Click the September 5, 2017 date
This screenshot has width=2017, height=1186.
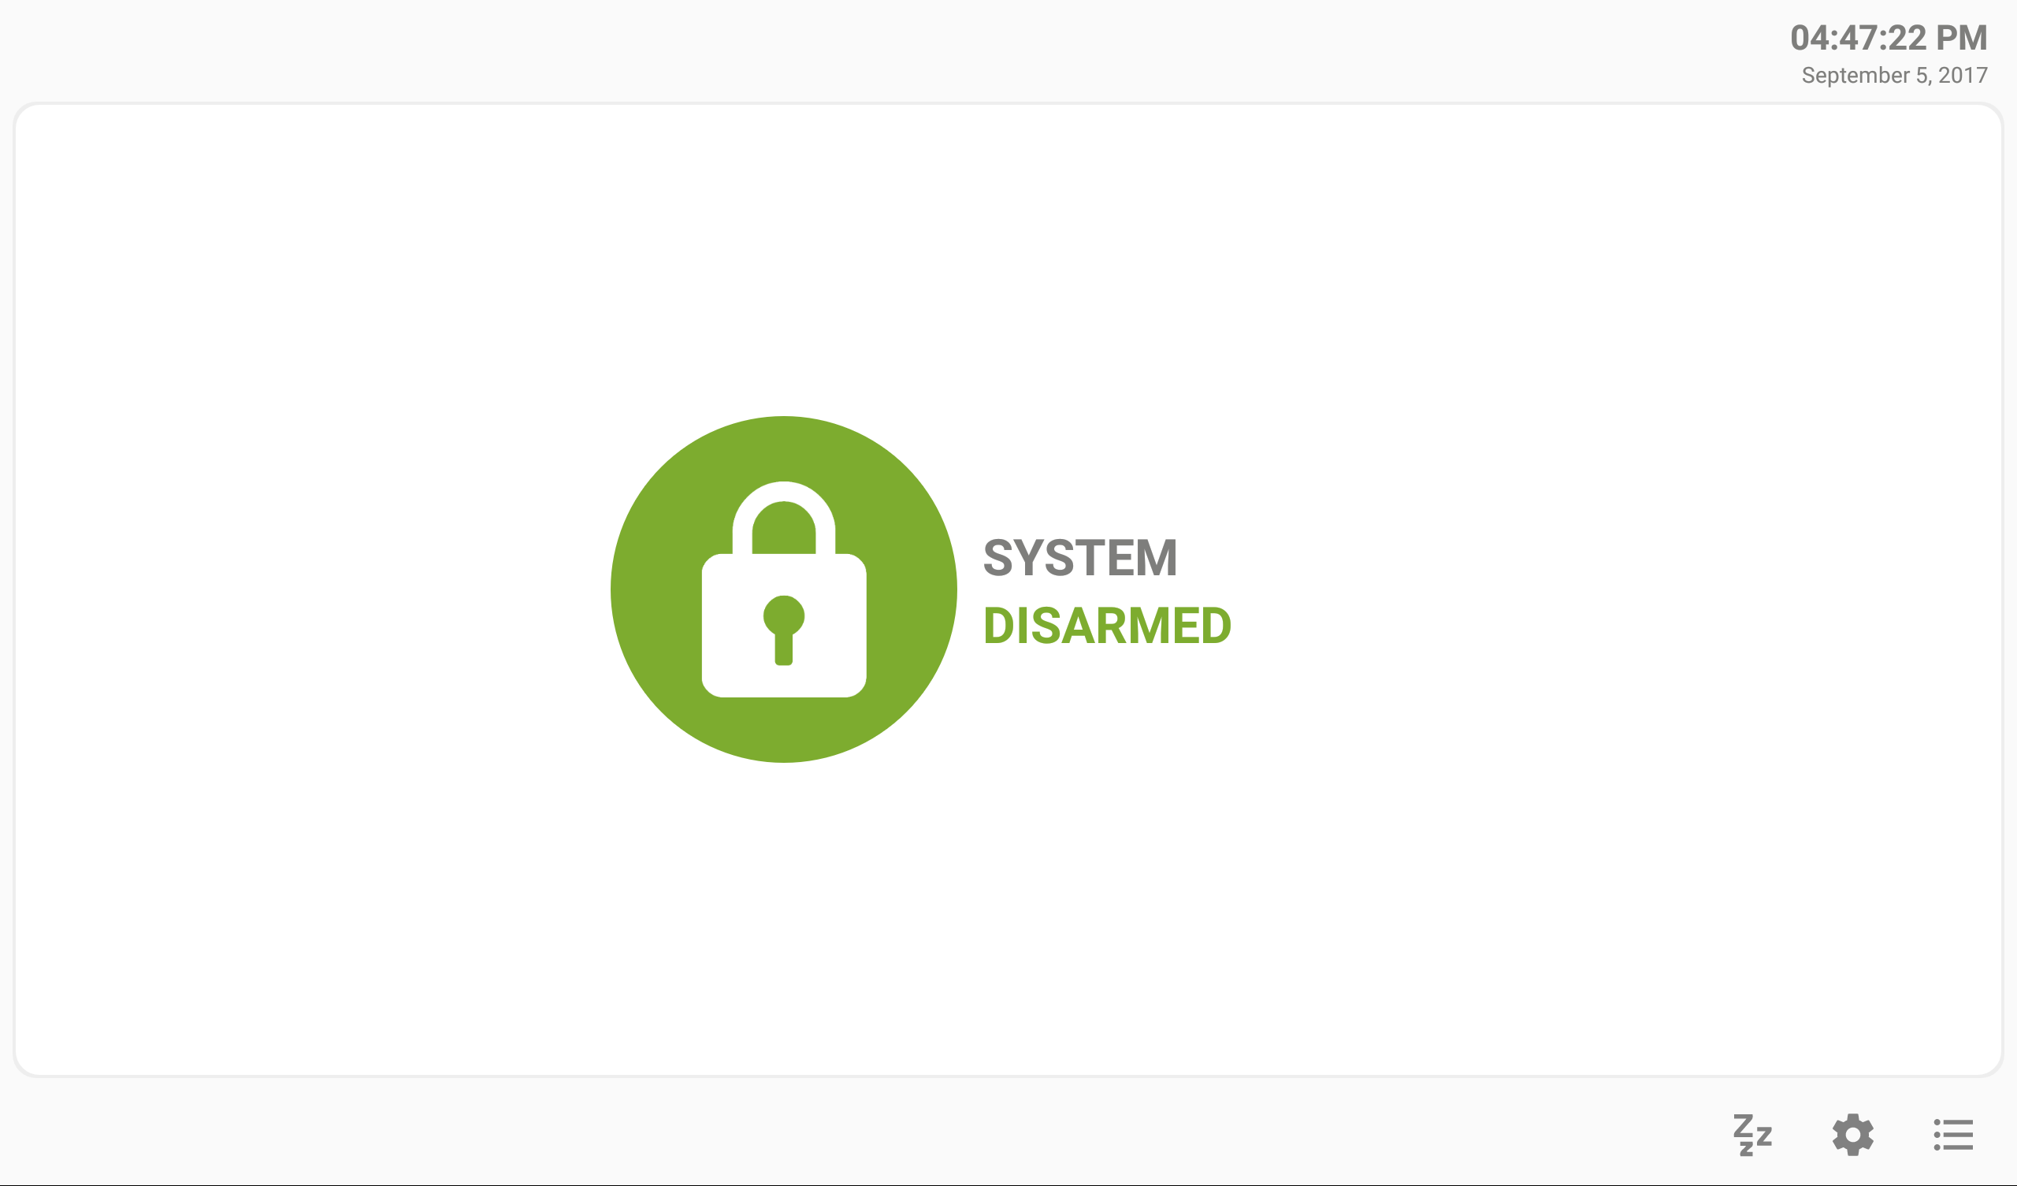1895,76
